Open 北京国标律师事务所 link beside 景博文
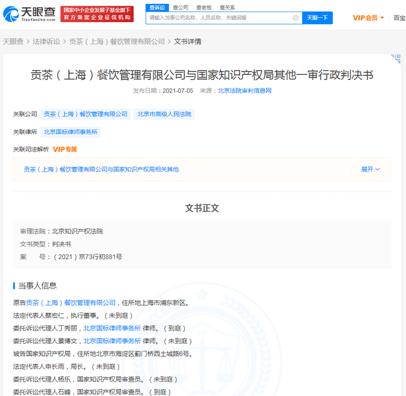Image resolution: width=406 pixels, height=396 pixels. pyautogui.click(x=112, y=341)
